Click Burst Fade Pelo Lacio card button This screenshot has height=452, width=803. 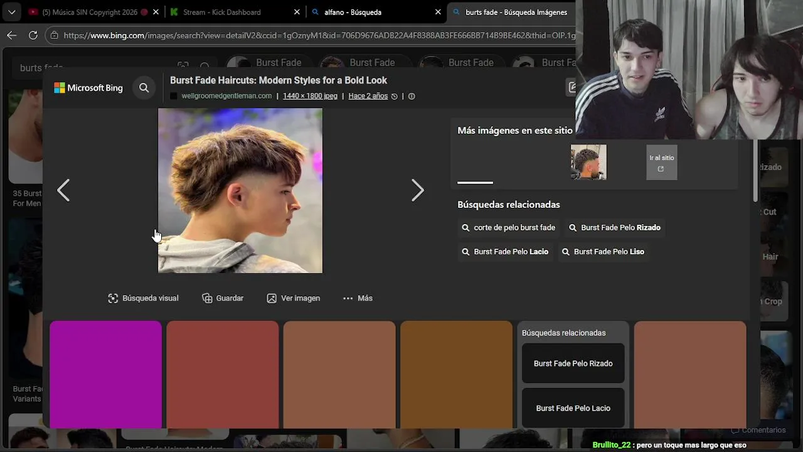click(573, 408)
